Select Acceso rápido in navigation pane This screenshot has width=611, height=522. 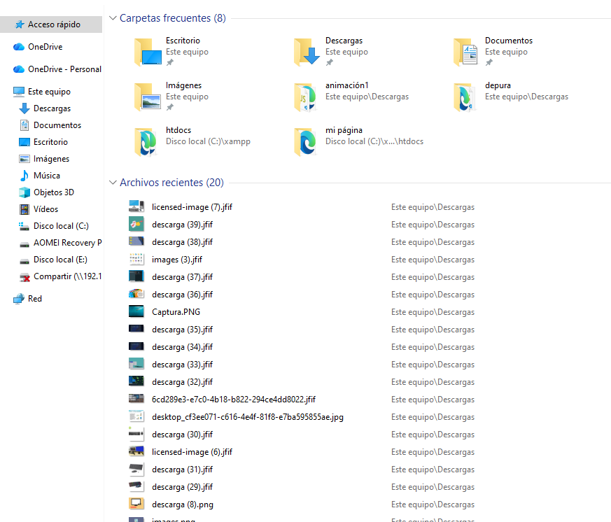click(54, 24)
